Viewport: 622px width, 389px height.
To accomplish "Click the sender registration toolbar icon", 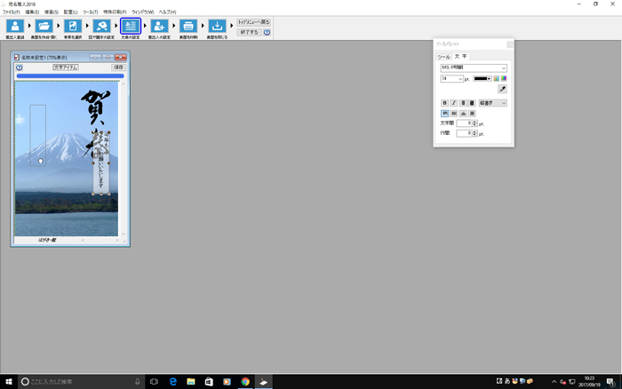I will click(x=15, y=27).
